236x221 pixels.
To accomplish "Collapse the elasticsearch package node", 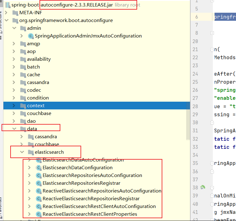I will [x=22, y=152].
